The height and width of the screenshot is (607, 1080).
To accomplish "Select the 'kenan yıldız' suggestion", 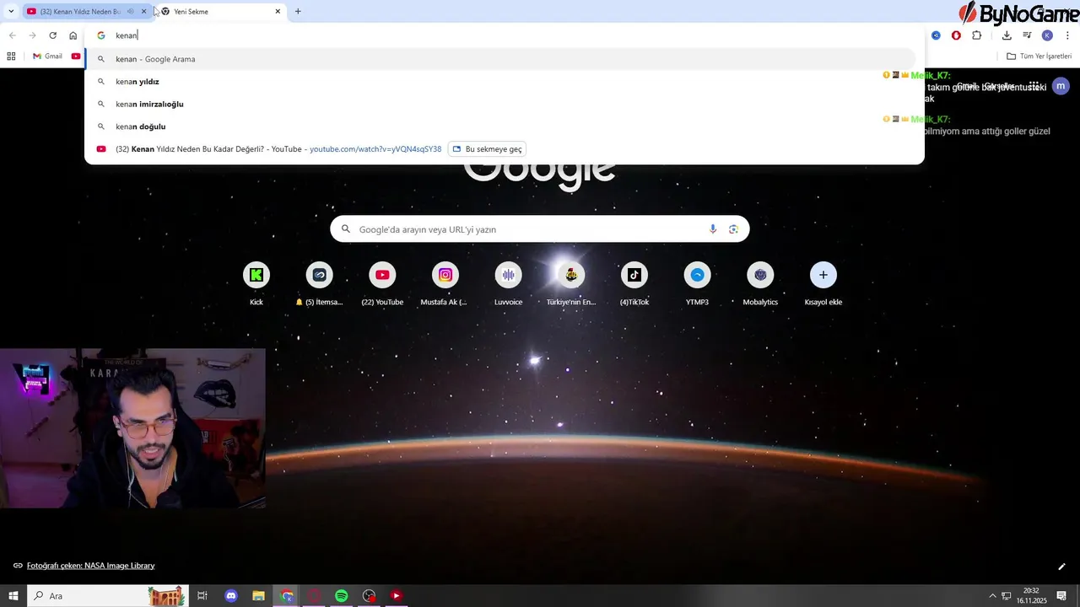I will [x=499, y=82].
